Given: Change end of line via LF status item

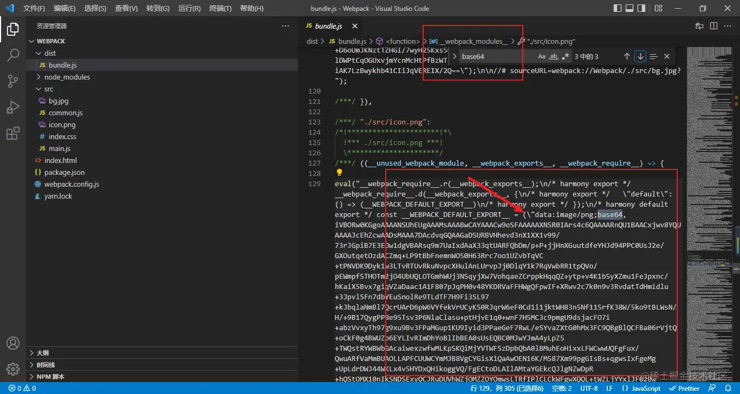Looking at the screenshot, I should [x=609, y=388].
